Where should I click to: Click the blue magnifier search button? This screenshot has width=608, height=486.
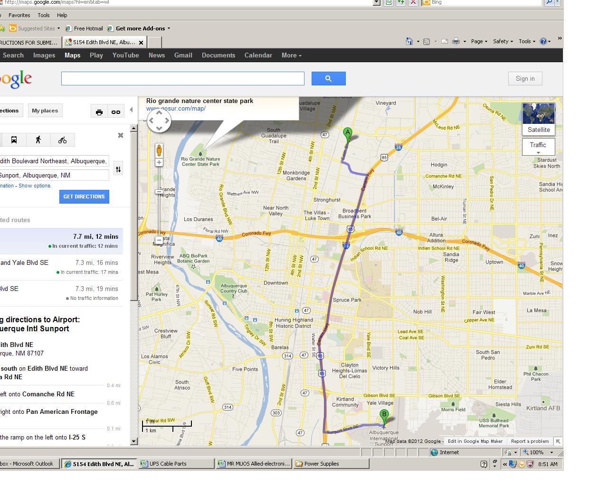click(x=328, y=78)
